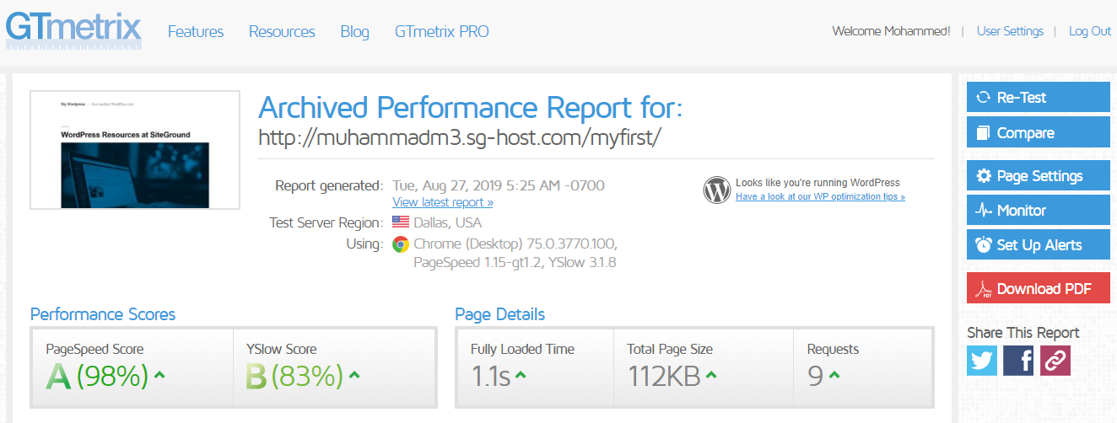Click the Re-Test button
1117x423 pixels.
click(1039, 97)
